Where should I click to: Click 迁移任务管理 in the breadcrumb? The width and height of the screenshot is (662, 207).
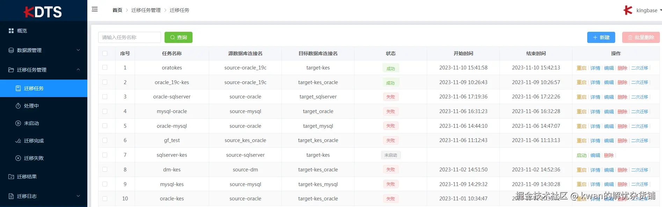click(x=146, y=10)
